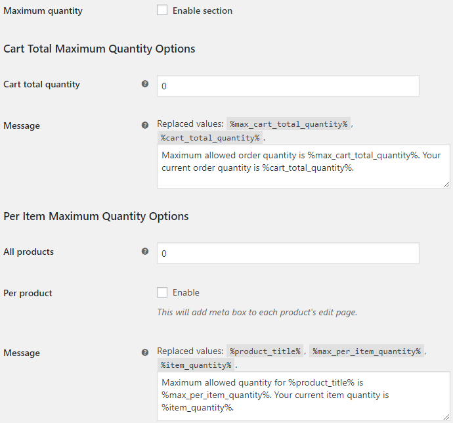Open help tooltip for per item Message
453x423 pixels.
pos(144,353)
